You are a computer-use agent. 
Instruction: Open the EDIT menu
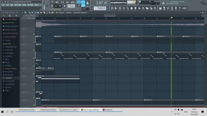coord(7,5)
